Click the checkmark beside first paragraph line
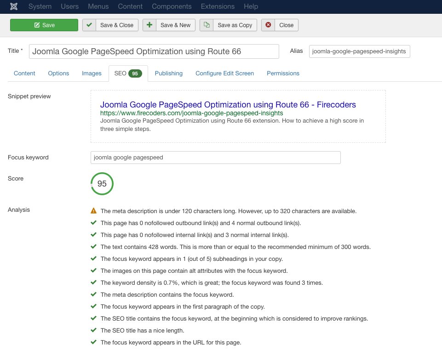Viewport: 442px width, 361px height. click(93, 306)
